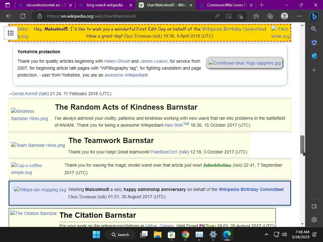Open the tab actions menu icon
This screenshot has width=323, height=242.
[x=8, y=5]
